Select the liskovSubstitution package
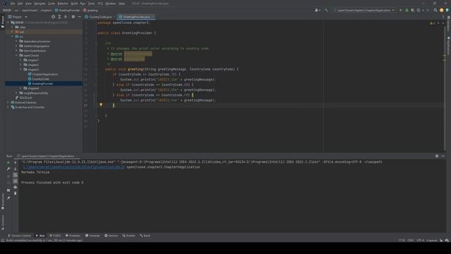Image resolution: width=451 pixels, height=254 pixels. [35, 51]
